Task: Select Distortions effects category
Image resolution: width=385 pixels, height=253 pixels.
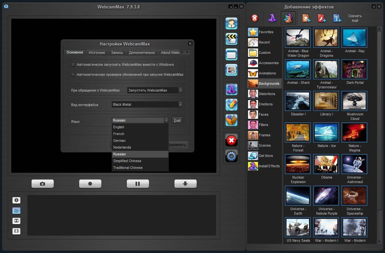Action: pos(265,94)
